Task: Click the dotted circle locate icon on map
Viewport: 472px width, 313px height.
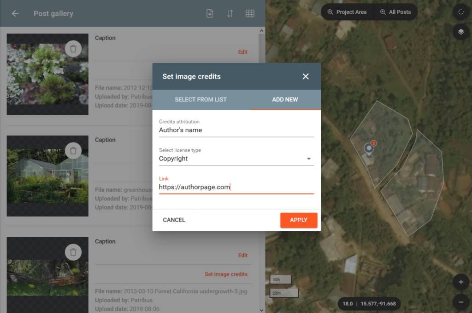Action: point(461,12)
